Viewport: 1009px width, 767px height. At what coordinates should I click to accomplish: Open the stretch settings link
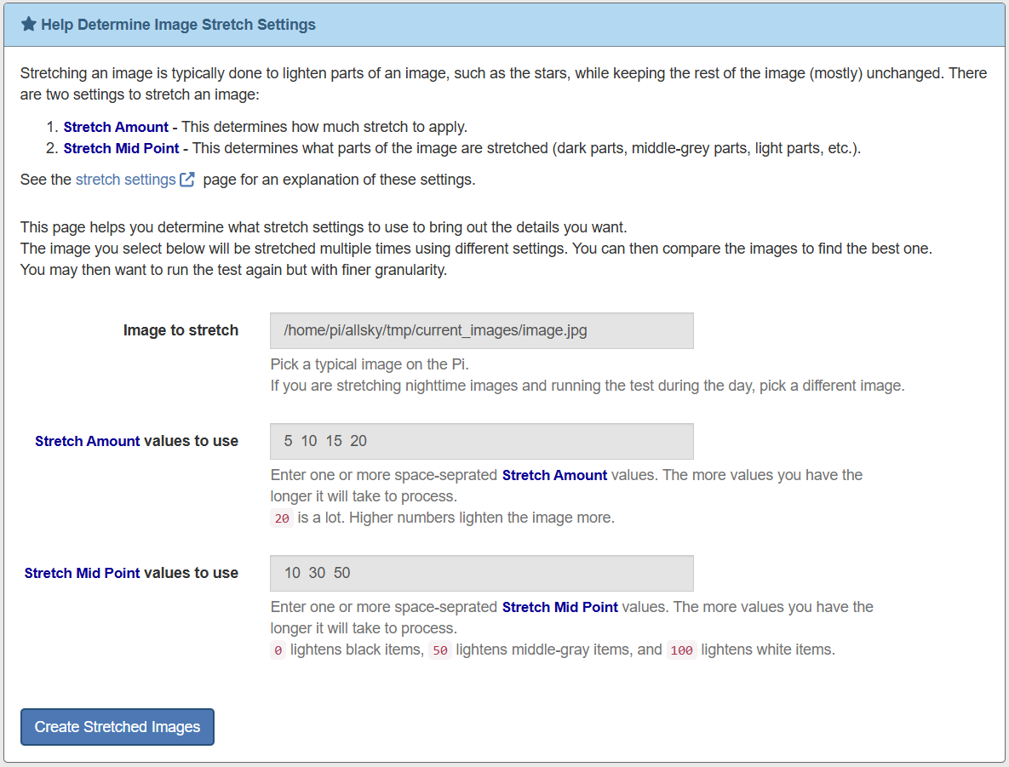click(x=125, y=180)
